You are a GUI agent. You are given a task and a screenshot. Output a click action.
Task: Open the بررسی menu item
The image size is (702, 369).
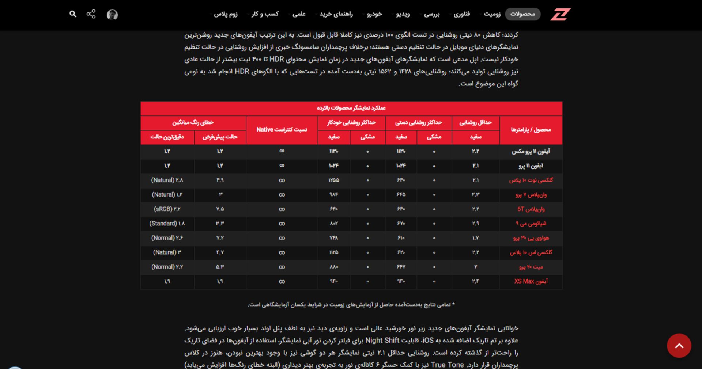(432, 14)
